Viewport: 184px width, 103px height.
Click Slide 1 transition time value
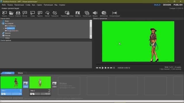[x=26, y=86]
